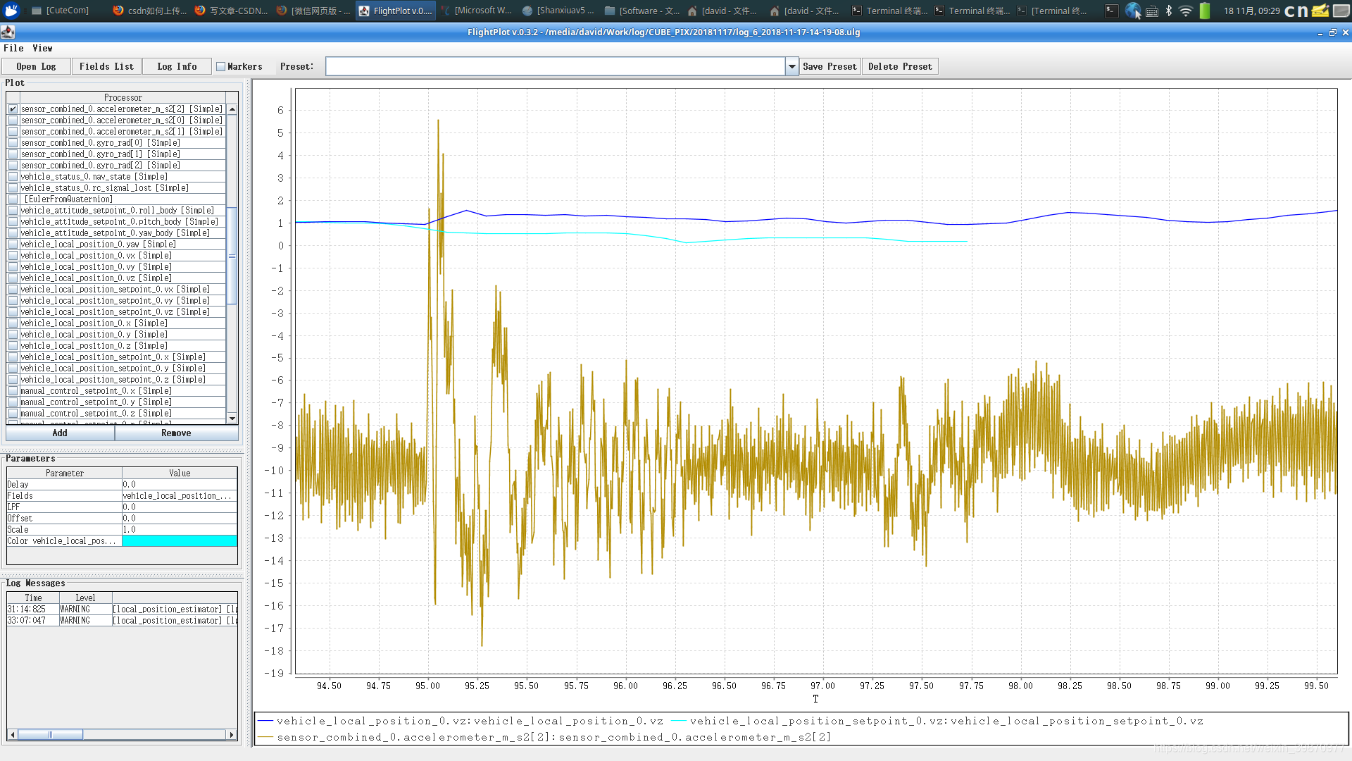The image size is (1352, 761).
Task: Switch to FlightPlot taskbar item
Action: pos(396,11)
